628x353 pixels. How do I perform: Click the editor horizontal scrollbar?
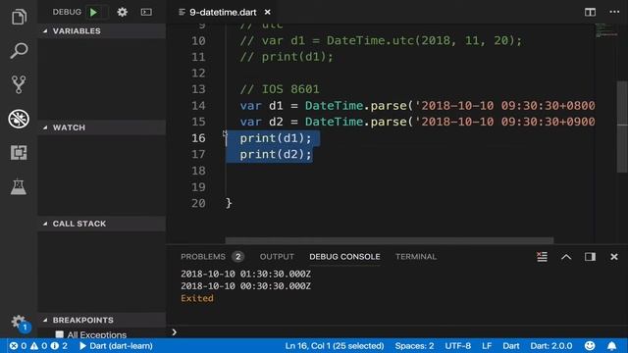pos(390,240)
